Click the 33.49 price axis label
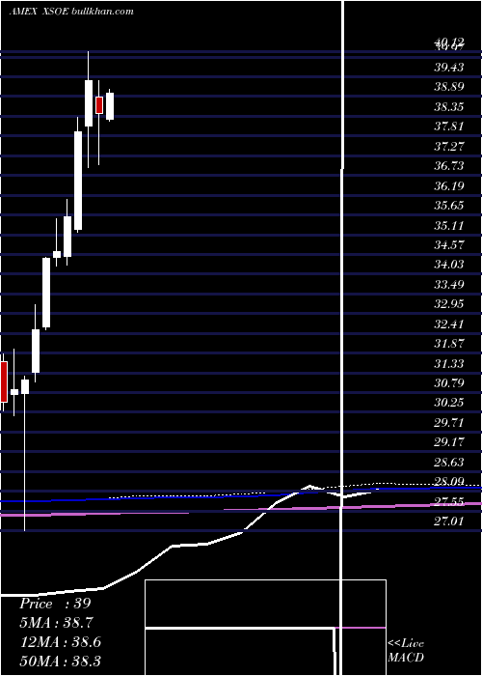 [x=449, y=285]
